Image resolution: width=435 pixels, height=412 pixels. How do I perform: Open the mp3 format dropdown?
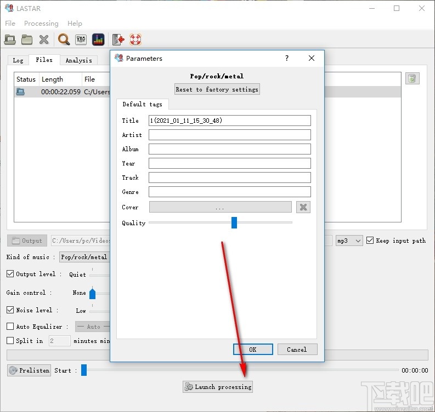(349, 241)
